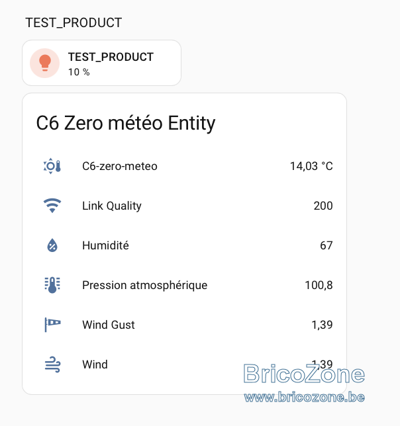Click the temperature sun-thermometer icon

(x=52, y=166)
